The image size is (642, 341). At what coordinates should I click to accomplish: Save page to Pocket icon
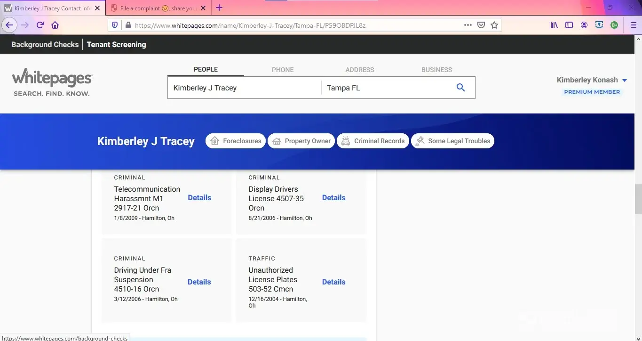pos(481,25)
